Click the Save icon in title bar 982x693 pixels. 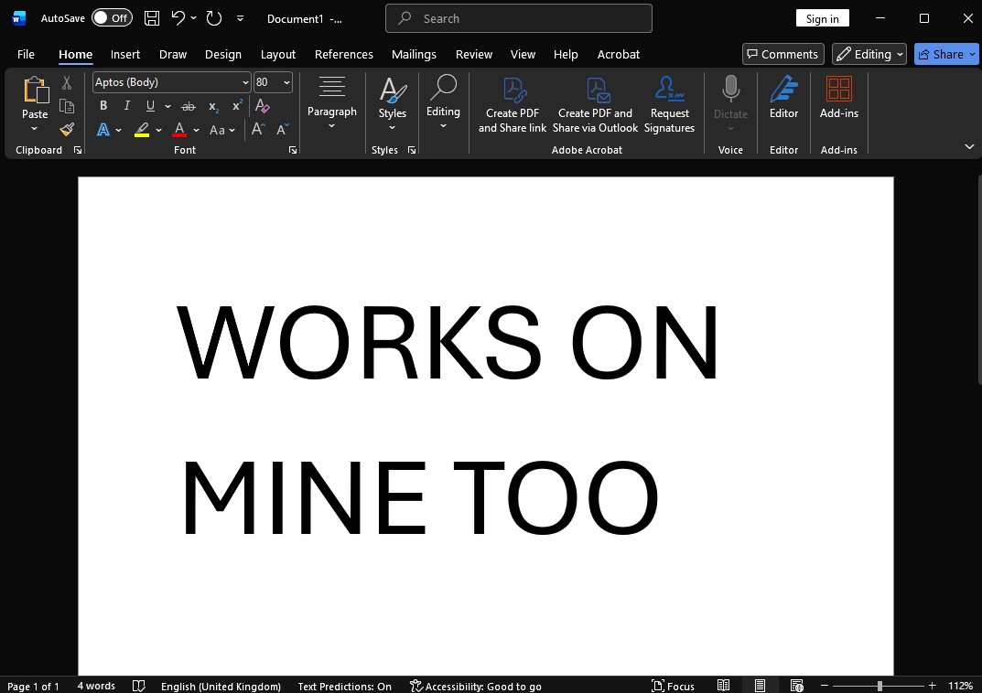[152, 18]
